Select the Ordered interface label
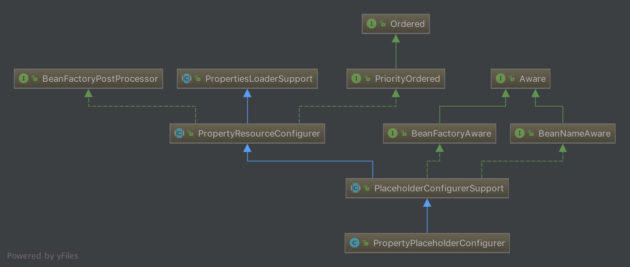The width and height of the screenshot is (630, 267). [x=407, y=24]
